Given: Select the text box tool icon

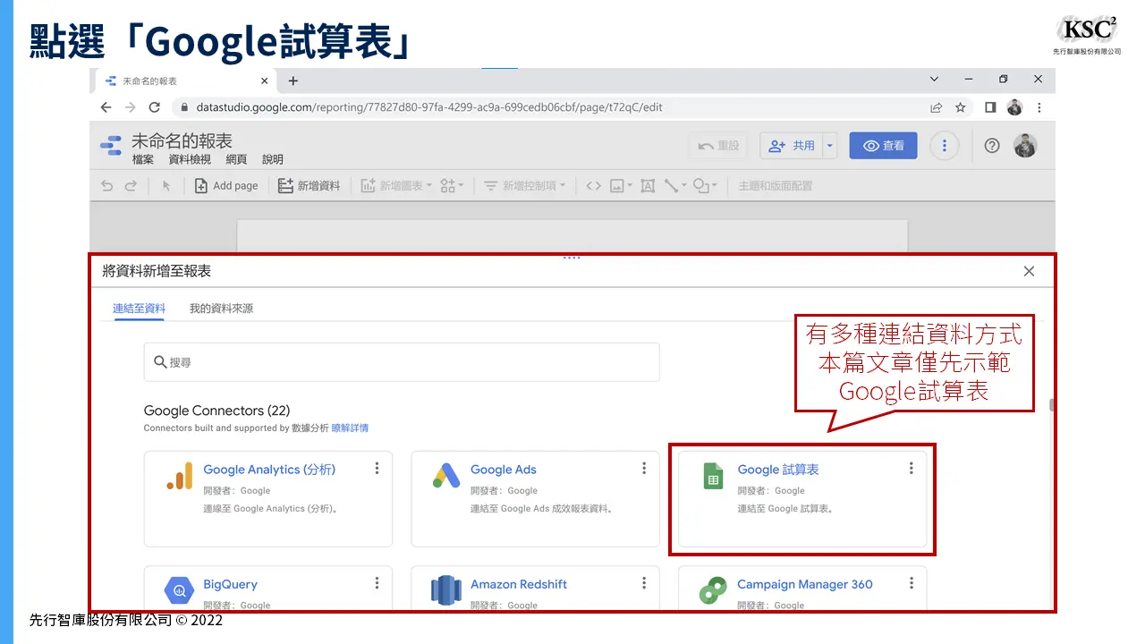Looking at the screenshot, I should click(648, 186).
